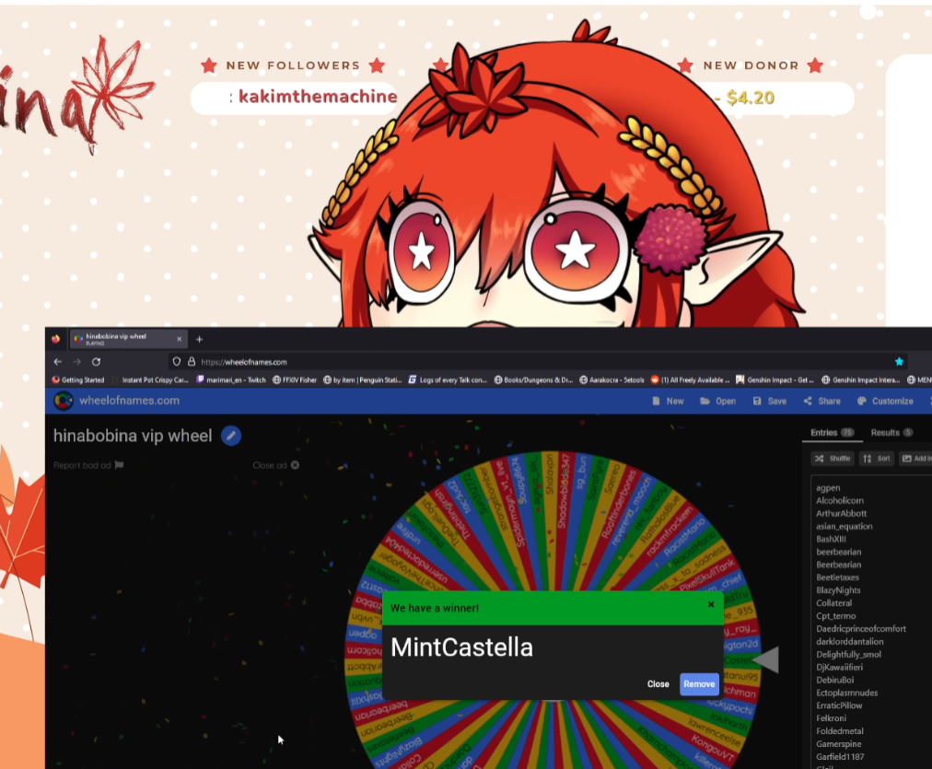932x769 pixels.
Task: Switch to the Entries tab
Action: click(832, 433)
